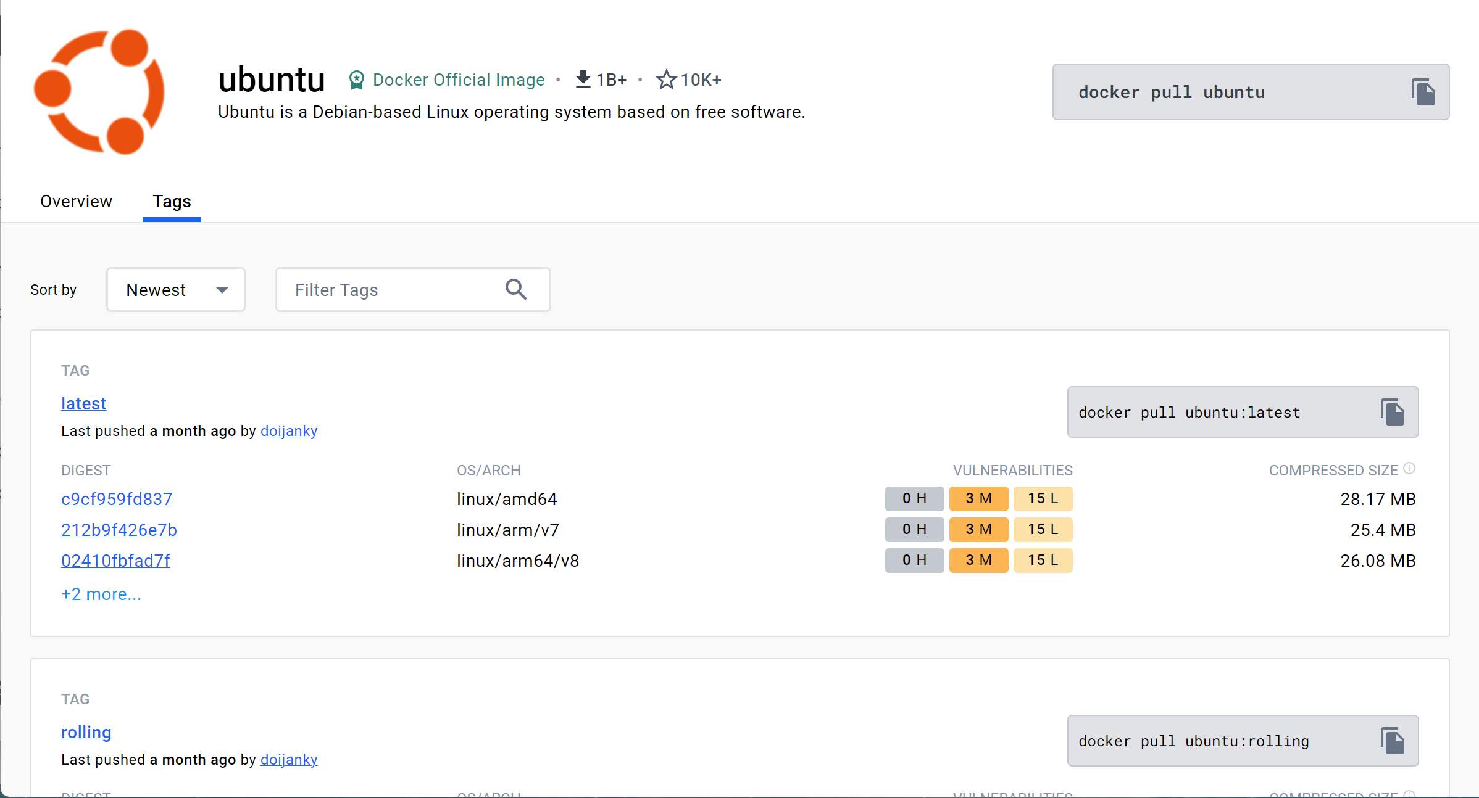Image resolution: width=1479 pixels, height=798 pixels.
Task: Click the linux/amd64 architecture text
Action: click(x=507, y=499)
